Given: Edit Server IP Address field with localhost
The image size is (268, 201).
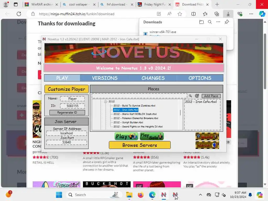Looking at the screenshot, I should coord(66,133).
